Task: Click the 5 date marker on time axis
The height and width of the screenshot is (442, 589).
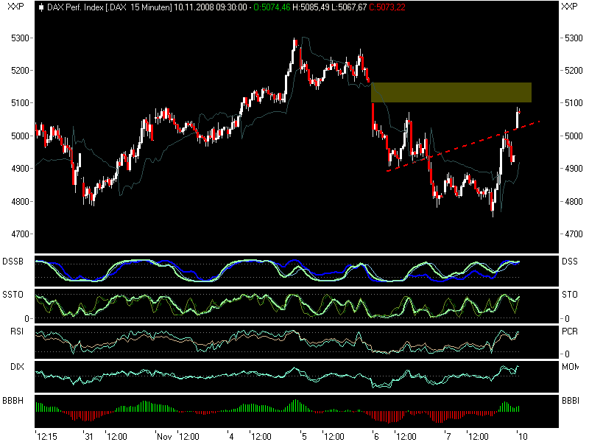Action: pos(304,436)
